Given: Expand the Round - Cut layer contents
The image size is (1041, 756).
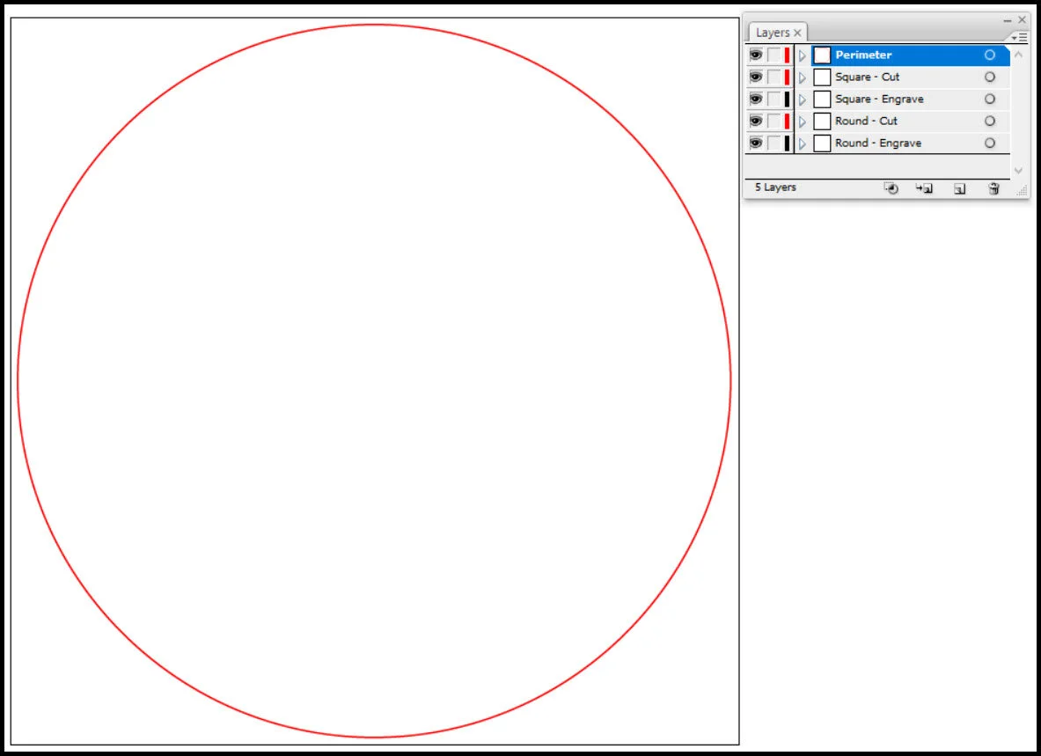Looking at the screenshot, I should click(x=802, y=121).
